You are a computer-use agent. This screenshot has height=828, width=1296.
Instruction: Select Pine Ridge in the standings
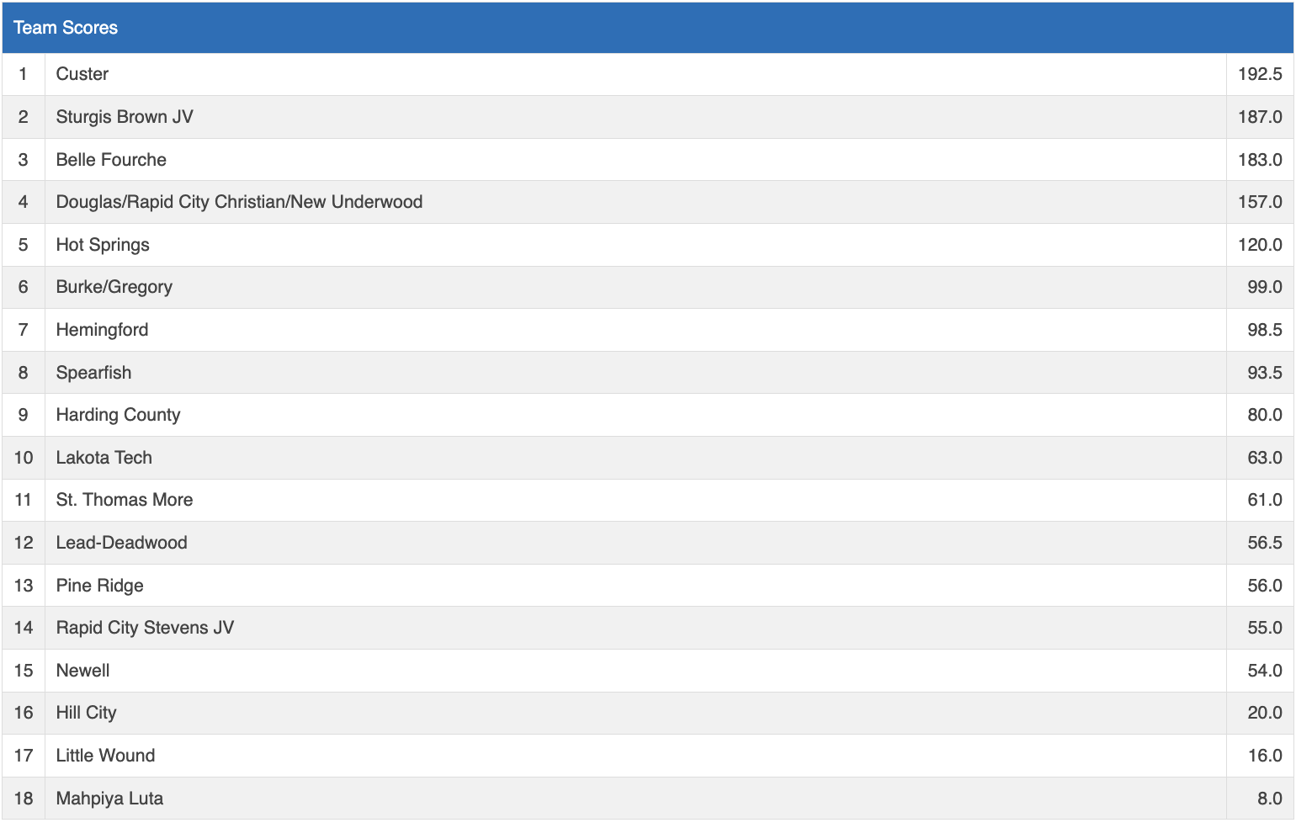(99, 586)
